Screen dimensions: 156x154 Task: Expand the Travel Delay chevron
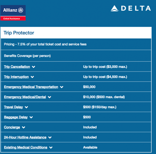[26, 107]
